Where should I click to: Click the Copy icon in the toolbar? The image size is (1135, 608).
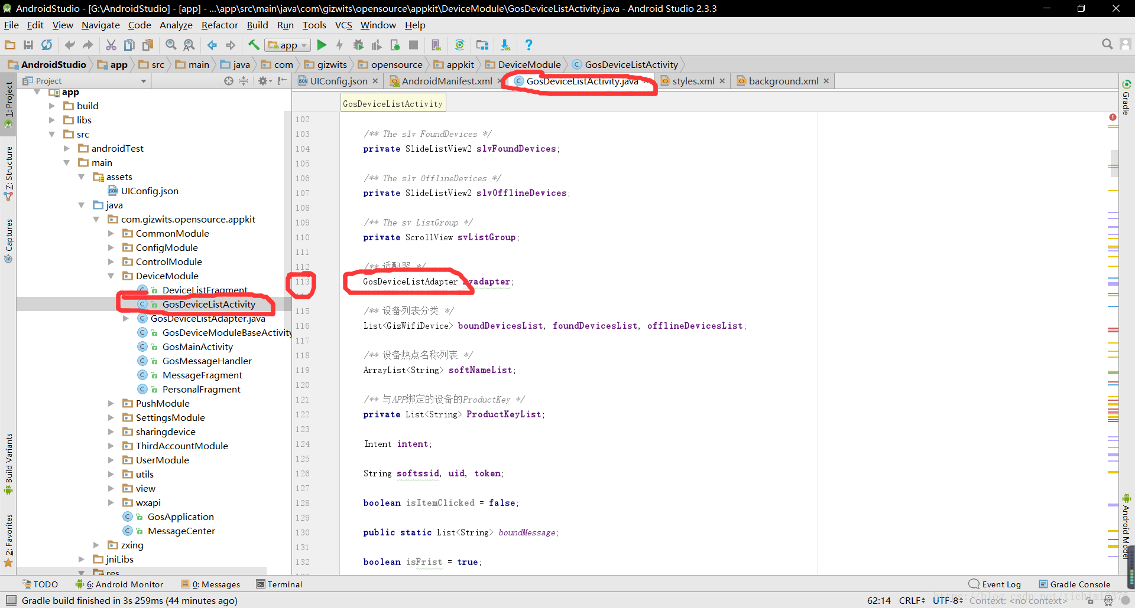tap(129, 45)
